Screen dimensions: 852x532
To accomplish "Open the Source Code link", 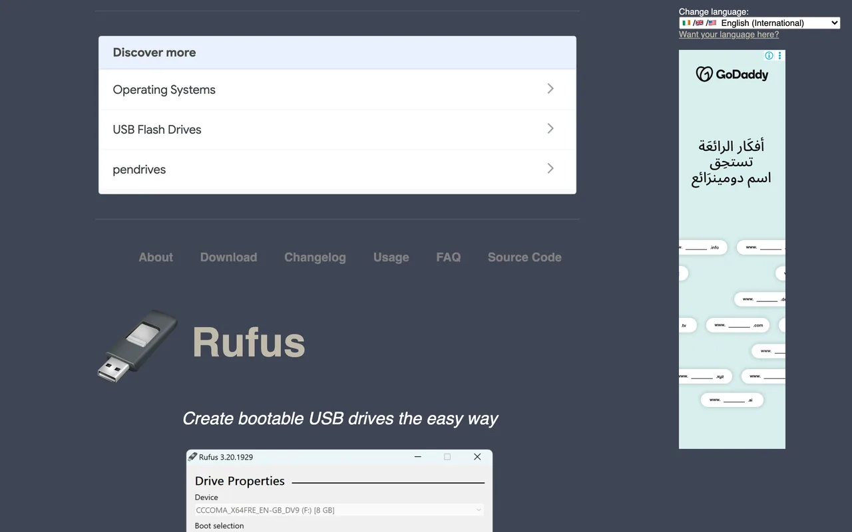I will coord(525,257).
